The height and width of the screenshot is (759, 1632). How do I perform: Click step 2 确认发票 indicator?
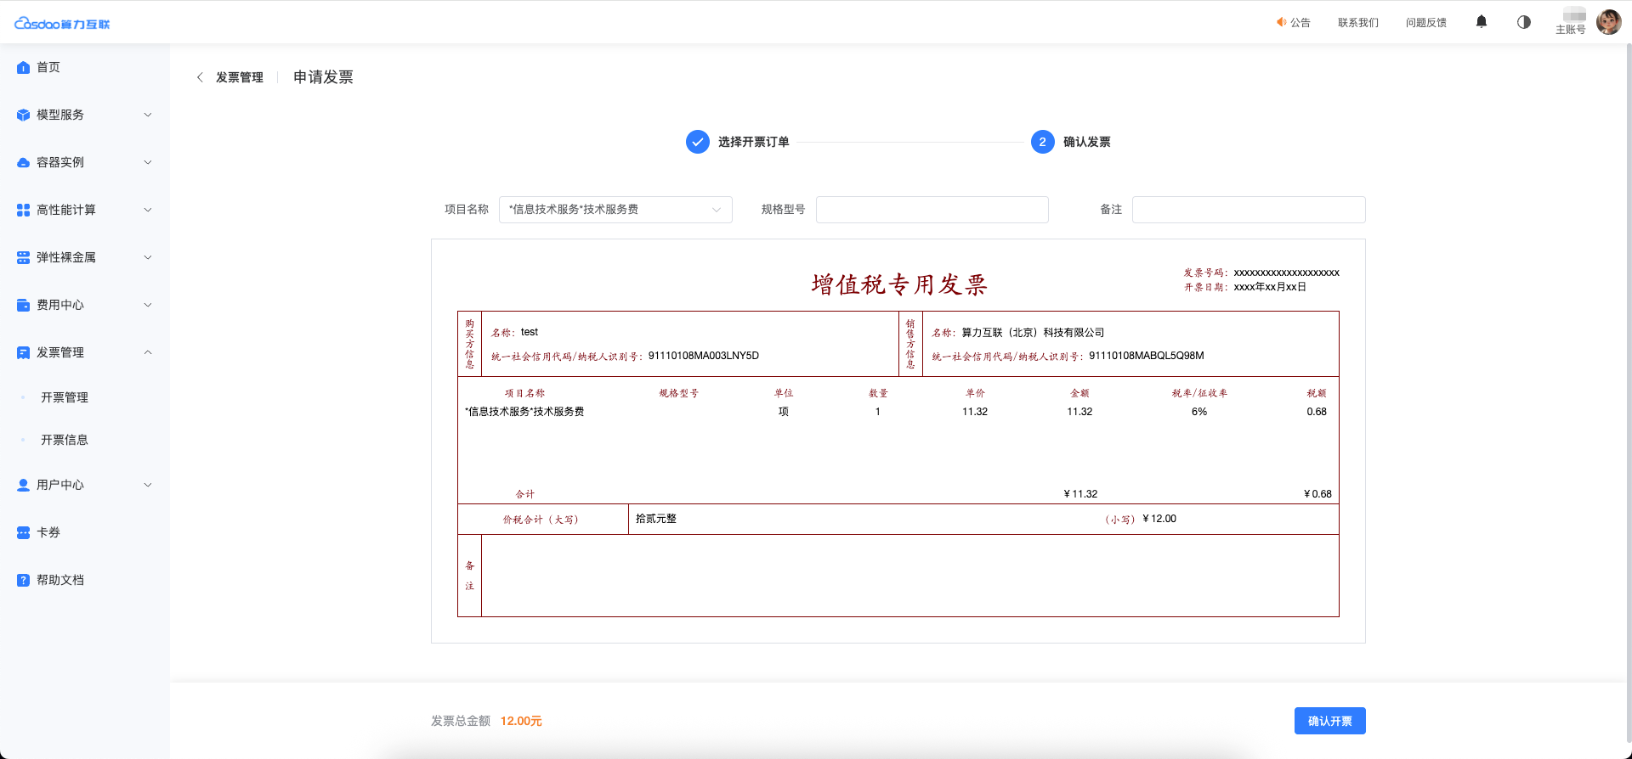click(x=1043, y=142)
